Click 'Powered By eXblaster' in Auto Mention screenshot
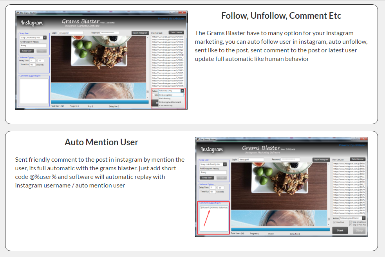The width and height of the screenshot is (385, 257). tap(352, 145)
